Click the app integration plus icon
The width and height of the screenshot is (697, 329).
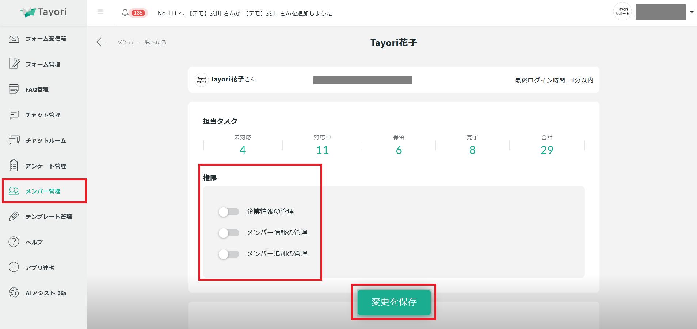coord(14,267)
